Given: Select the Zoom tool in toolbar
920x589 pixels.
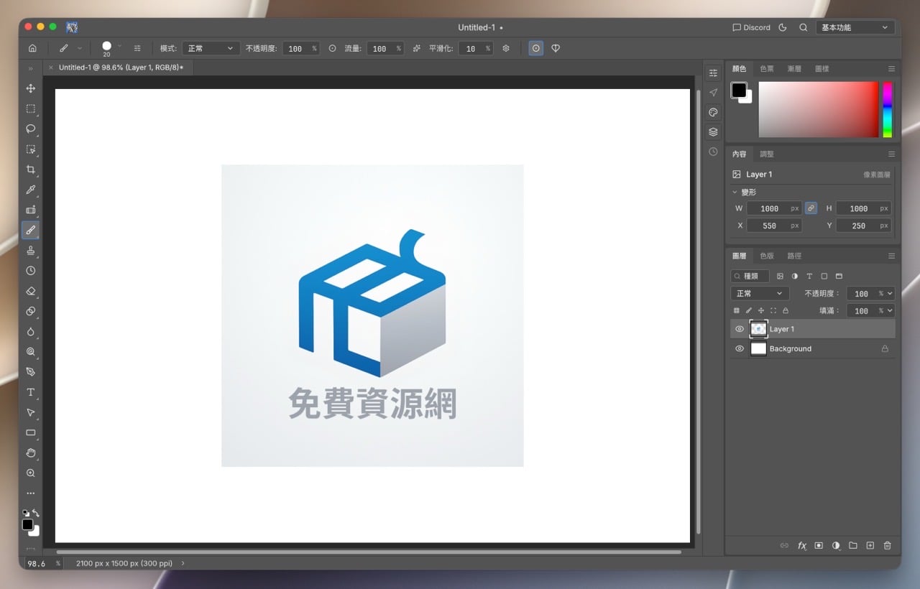Looking at the screenshot, I should [x=31, y=473].
